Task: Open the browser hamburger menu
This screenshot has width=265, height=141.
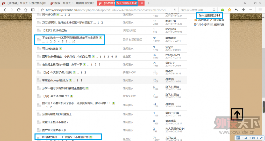Action: [260, 10]
